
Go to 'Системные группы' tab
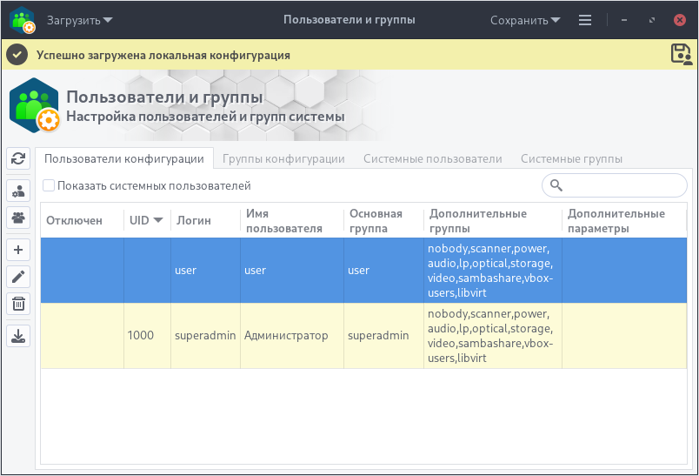tap(571, 158)
